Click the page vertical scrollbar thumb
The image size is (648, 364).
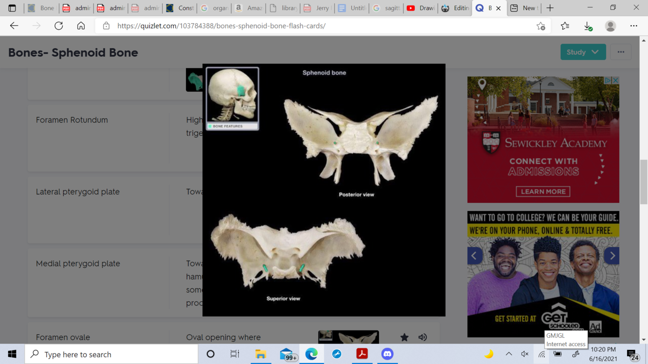pyautogui.click(x=644, y=182)
